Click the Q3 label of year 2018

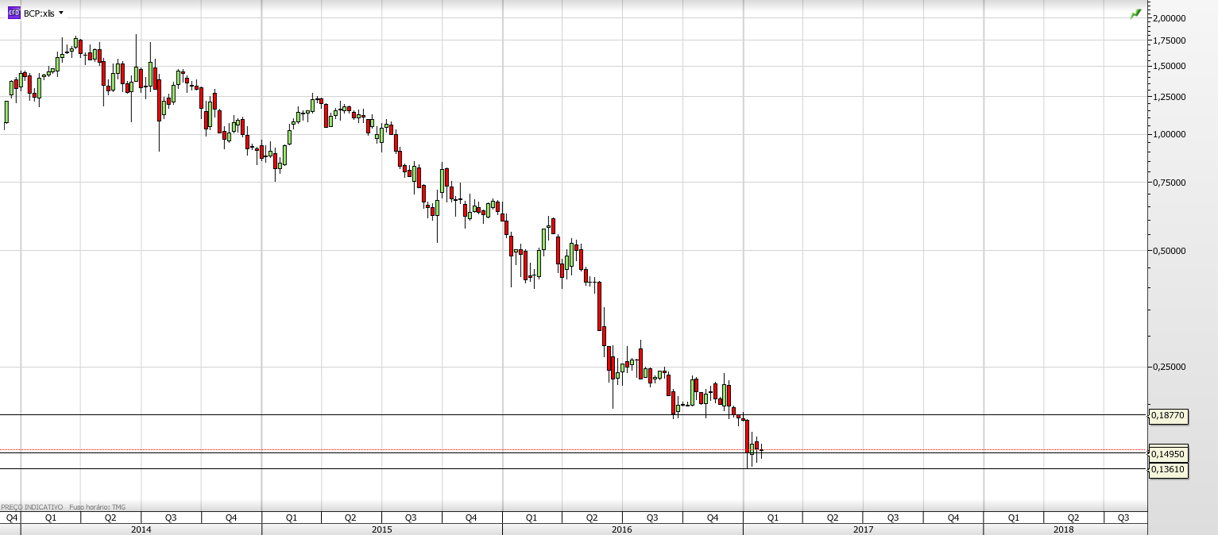[1123, 518]
